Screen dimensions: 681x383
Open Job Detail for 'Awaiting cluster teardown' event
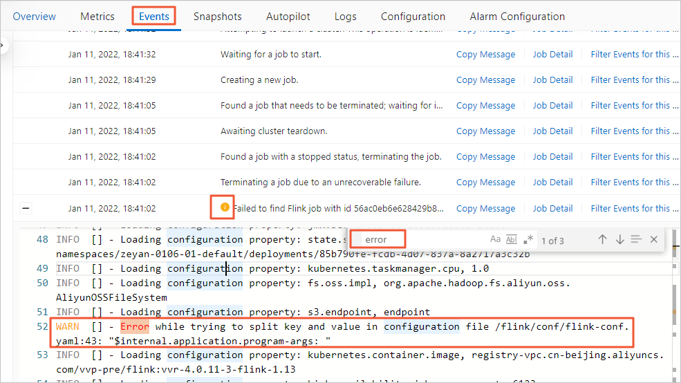click(x=552, y=131)
